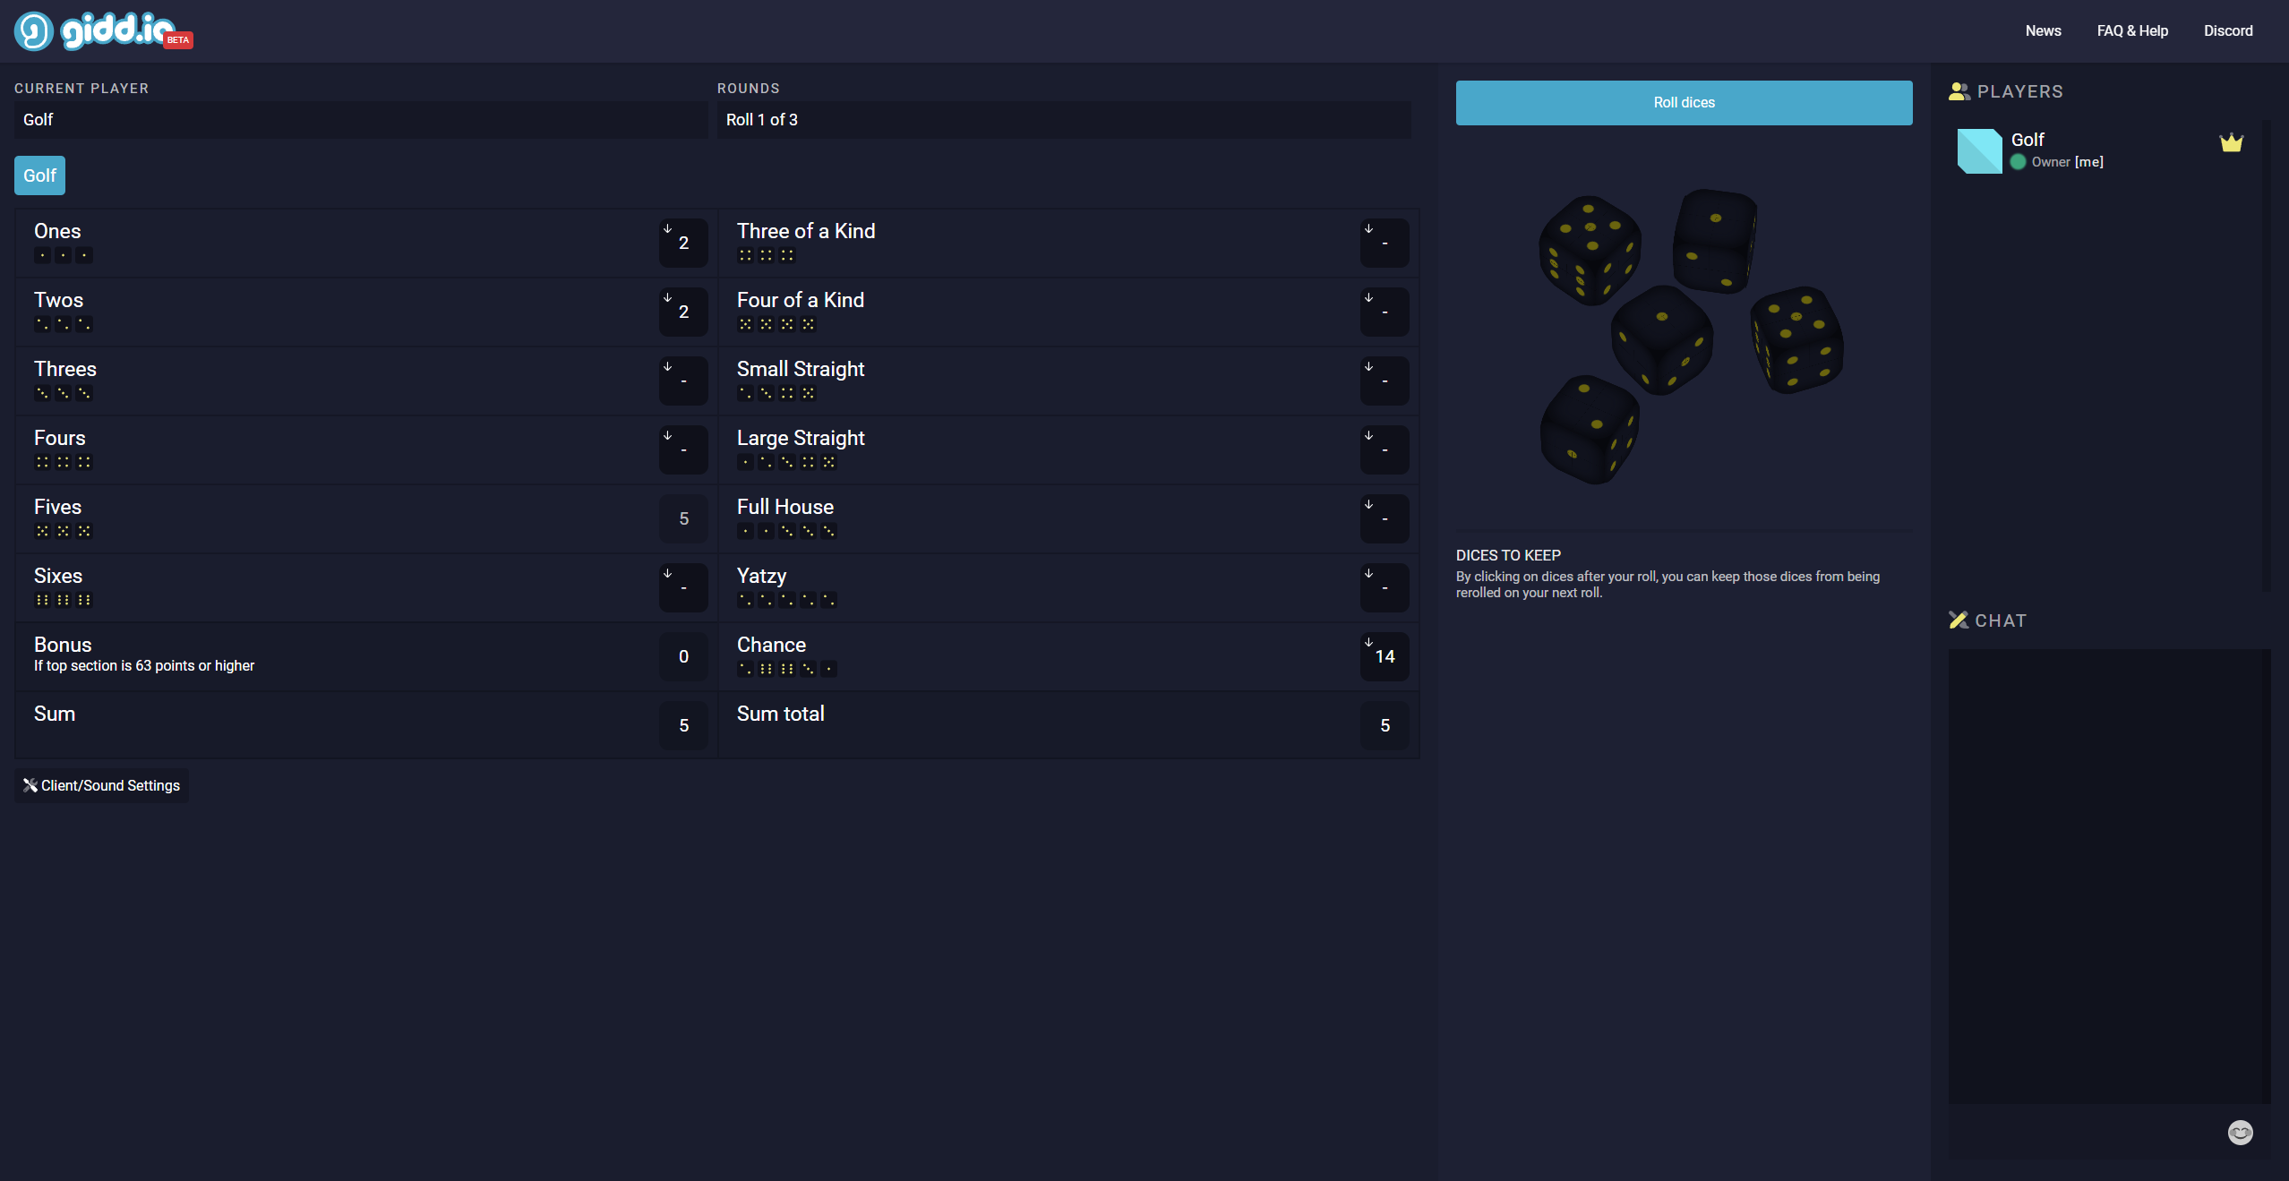Open the News page

(x=2043, y=30)
